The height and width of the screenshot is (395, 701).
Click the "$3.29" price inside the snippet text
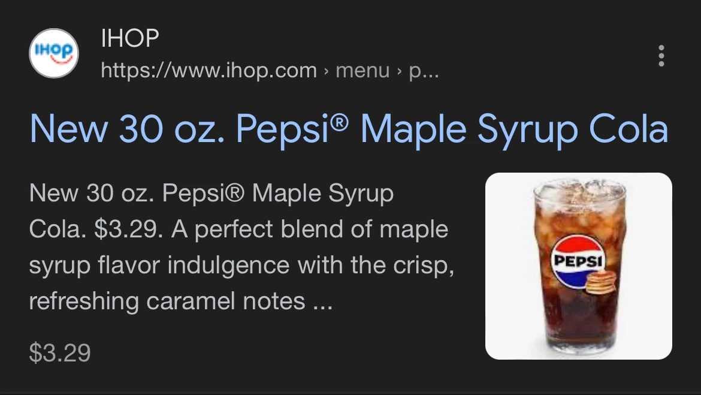coord(128,230)
